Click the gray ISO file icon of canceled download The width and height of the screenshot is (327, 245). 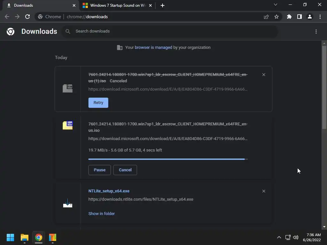pos(68,88)
